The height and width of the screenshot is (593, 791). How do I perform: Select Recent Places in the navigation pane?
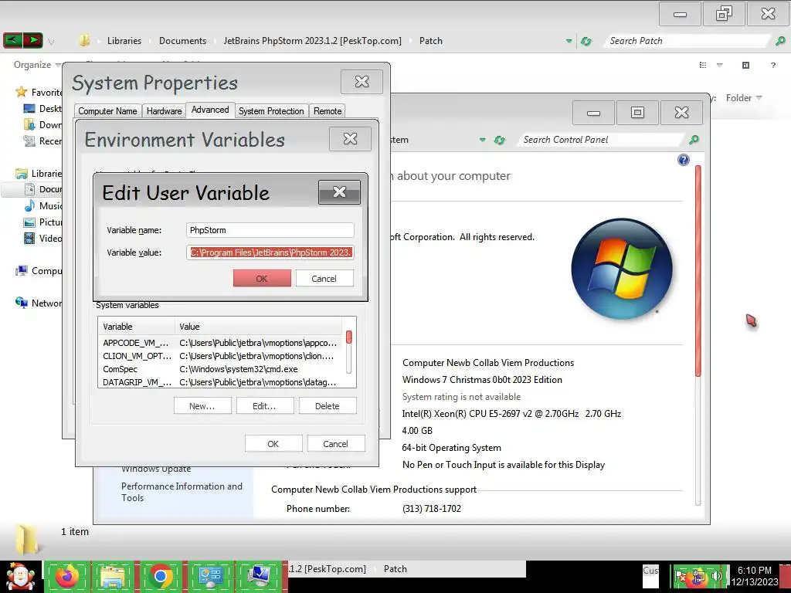43,141
